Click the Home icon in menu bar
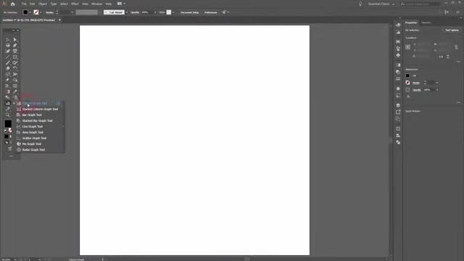Screen dimensions: 464x261 coord(13,4)
